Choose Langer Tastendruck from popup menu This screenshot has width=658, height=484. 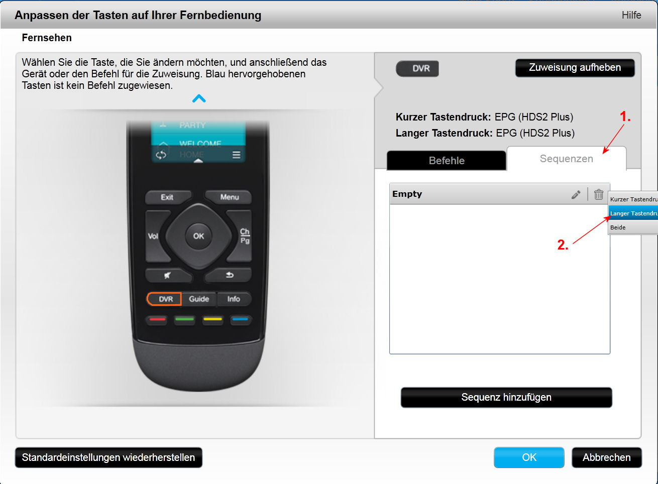(x=633, y=213)
